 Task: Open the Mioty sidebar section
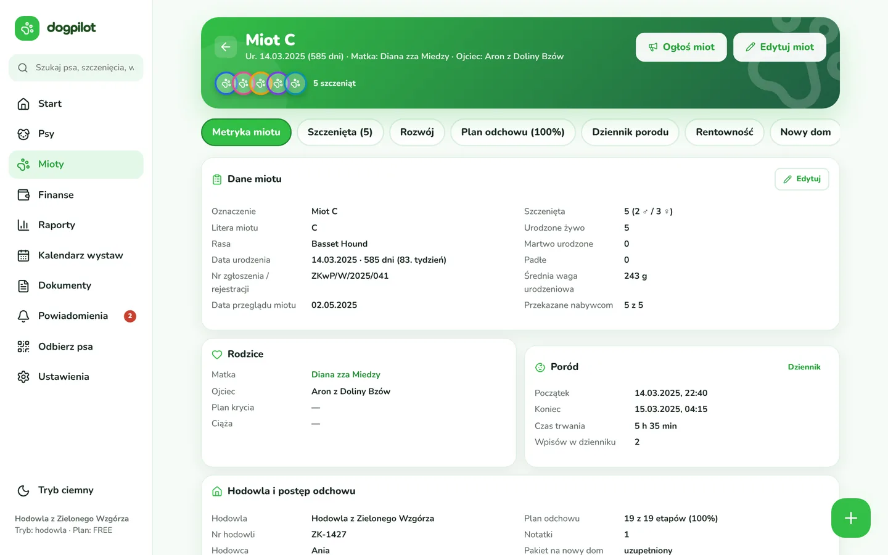(x=76, y=165)
